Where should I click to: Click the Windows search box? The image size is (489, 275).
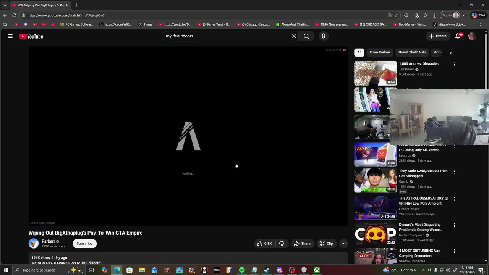[49, 270]
